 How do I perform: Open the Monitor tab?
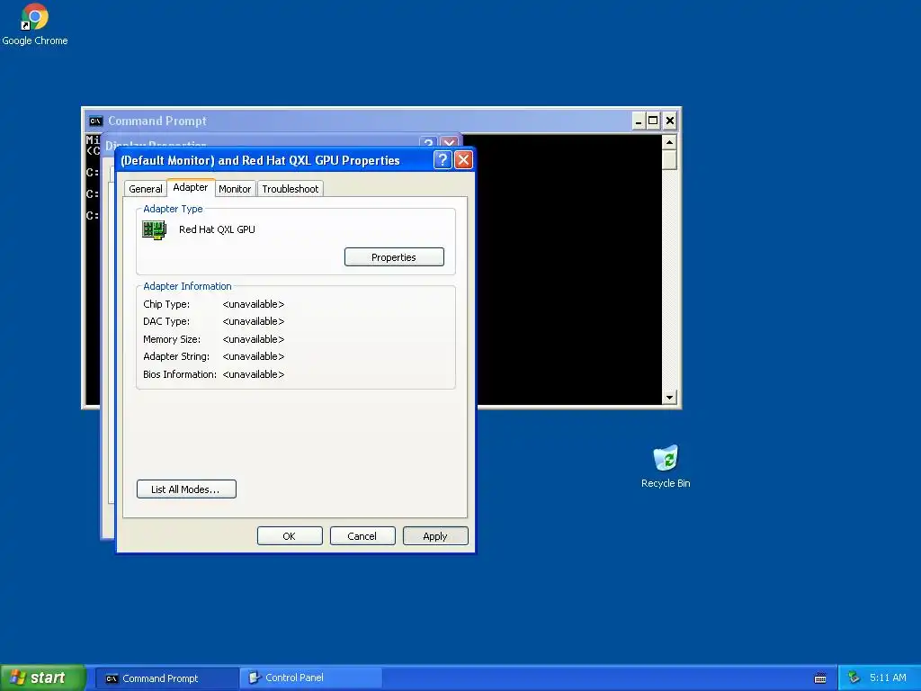[x=235, y=189]
